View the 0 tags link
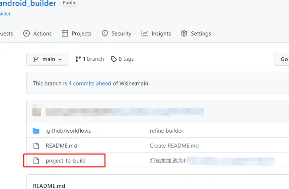Image resolution: width=289 pixels, height=189 pixels. [x=122, y=59]
